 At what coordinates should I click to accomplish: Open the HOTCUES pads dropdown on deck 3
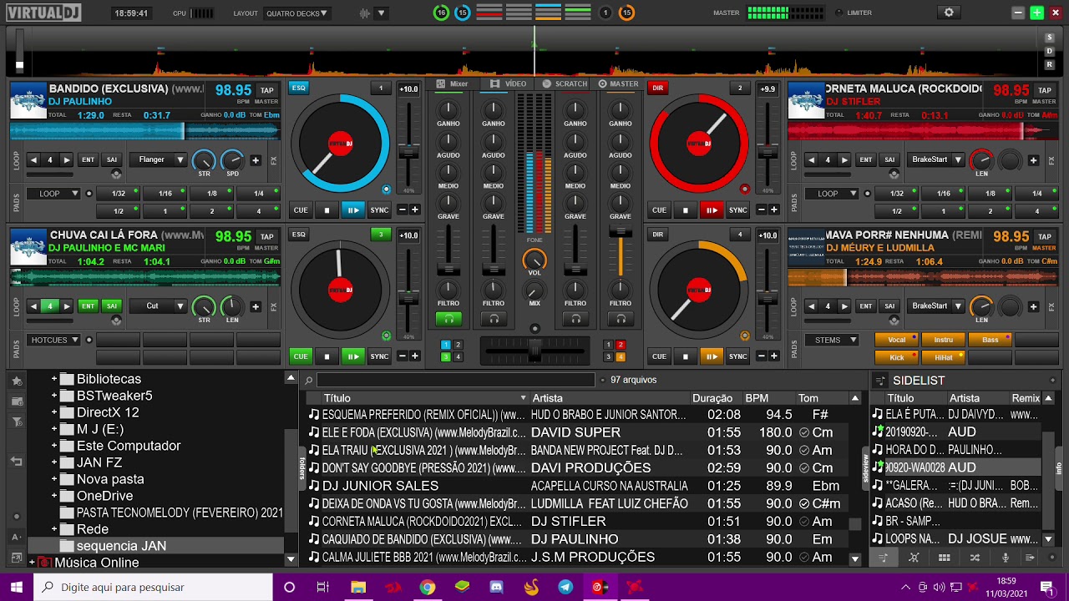(55, 340)
